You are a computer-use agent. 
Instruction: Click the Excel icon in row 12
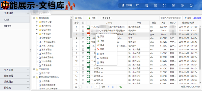click(89, 69)
